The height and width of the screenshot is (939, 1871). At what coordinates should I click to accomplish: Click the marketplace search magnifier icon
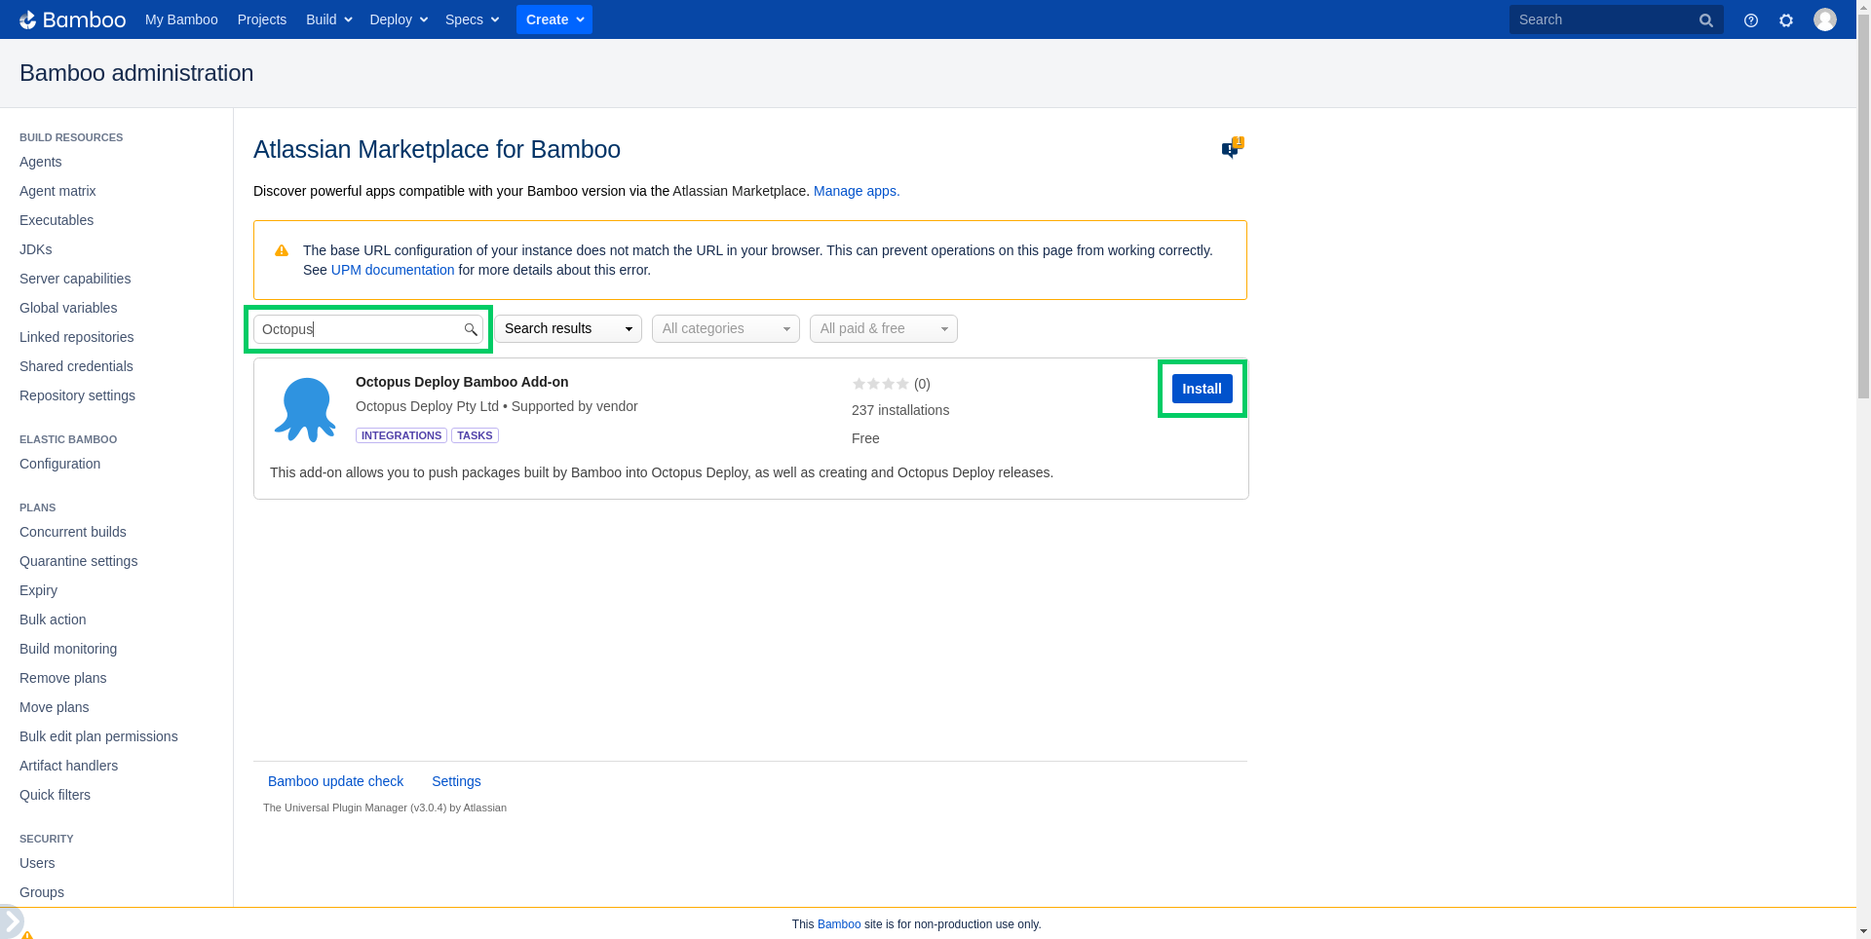pos(471,329)
